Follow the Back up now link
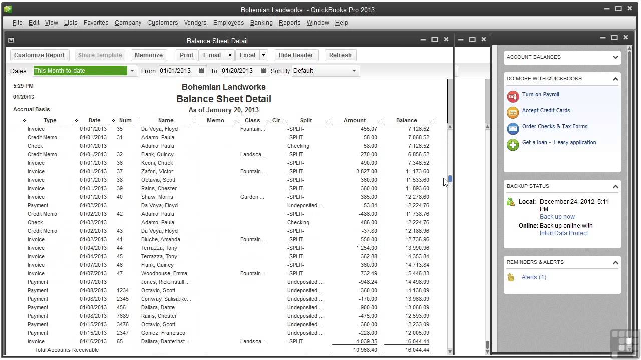 click(x=557, y=217)
